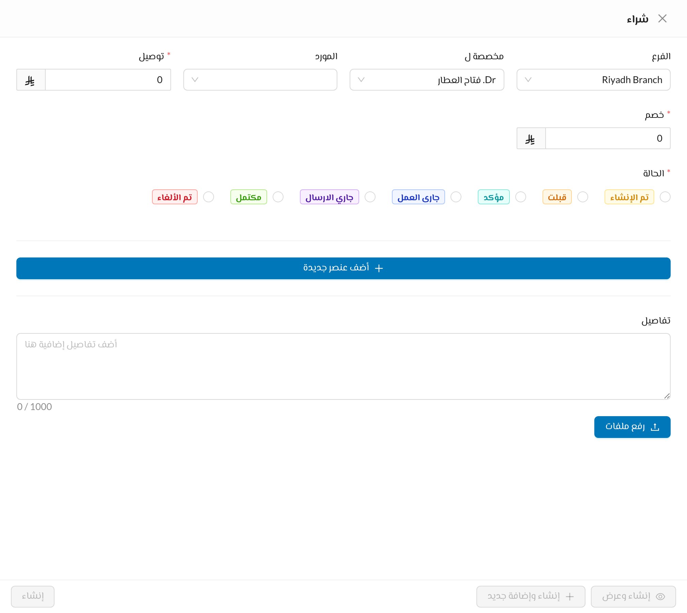The height and width of the screenshot is (613, 687).
Task: Click the شراء dialog title
Action: pyautogui.click(x=638, y=19)
